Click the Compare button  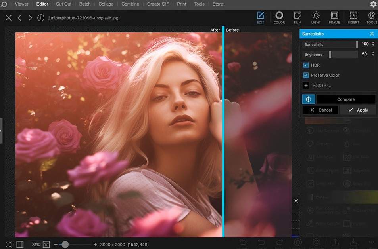click(x=346, y=99)
